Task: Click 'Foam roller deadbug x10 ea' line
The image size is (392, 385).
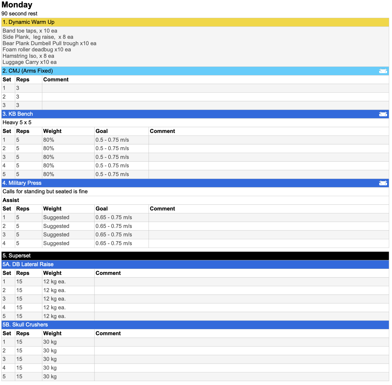Action: [x=37, y=50]
